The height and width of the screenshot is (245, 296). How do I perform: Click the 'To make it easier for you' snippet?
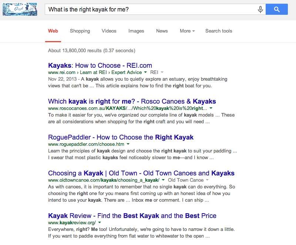tap(141, 118)
